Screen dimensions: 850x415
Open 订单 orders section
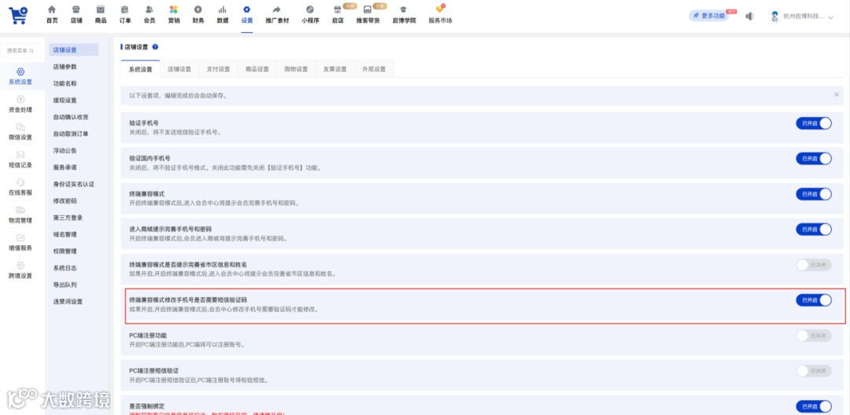(124, 15)
